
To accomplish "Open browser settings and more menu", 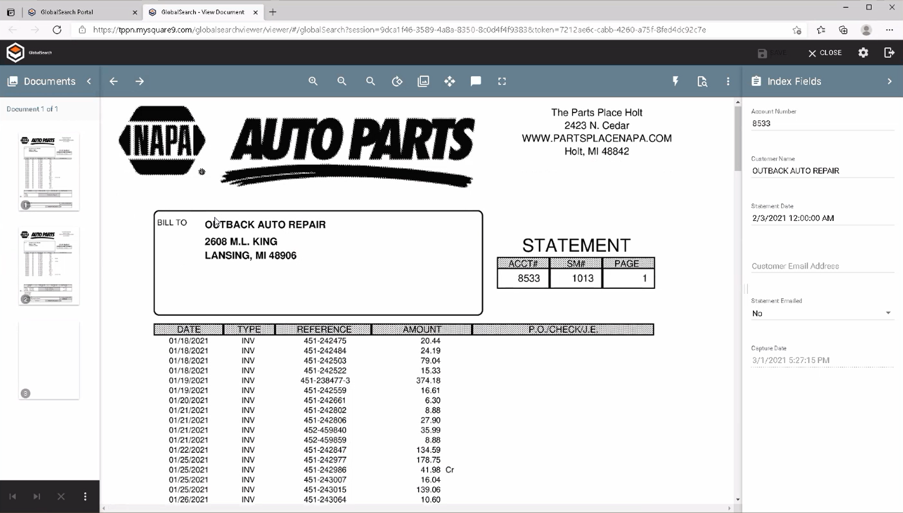I will [x=889, y=30].
